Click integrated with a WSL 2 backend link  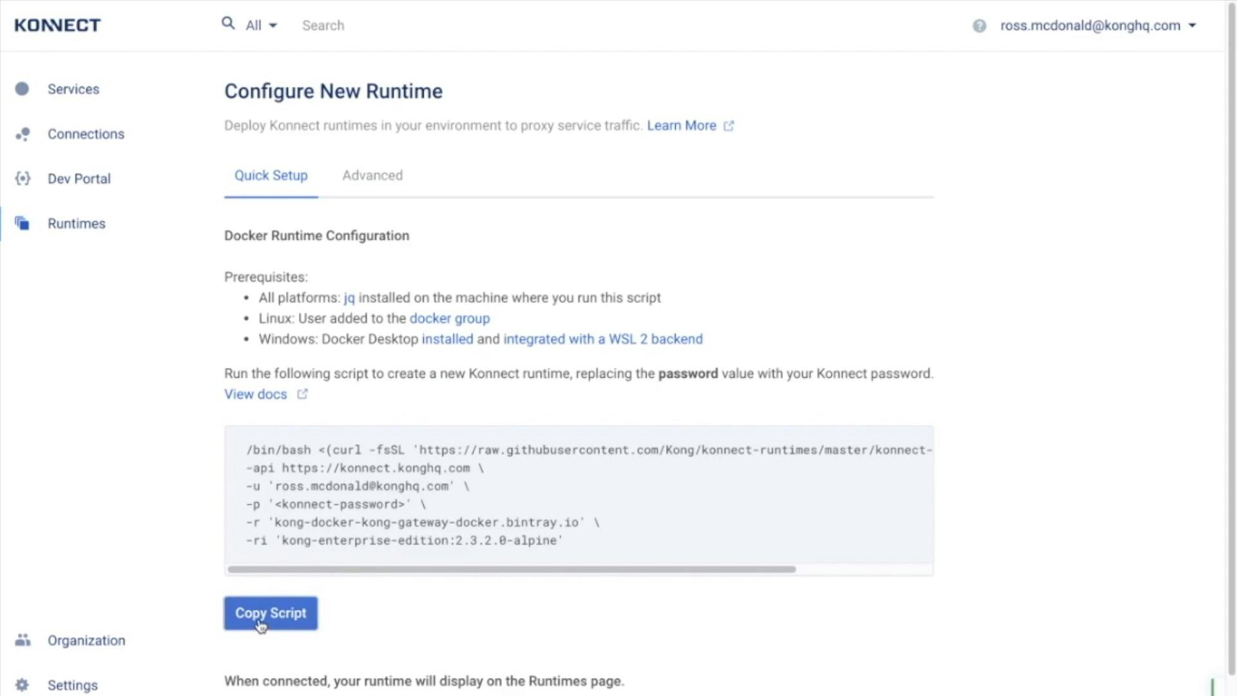coord(603,339)
